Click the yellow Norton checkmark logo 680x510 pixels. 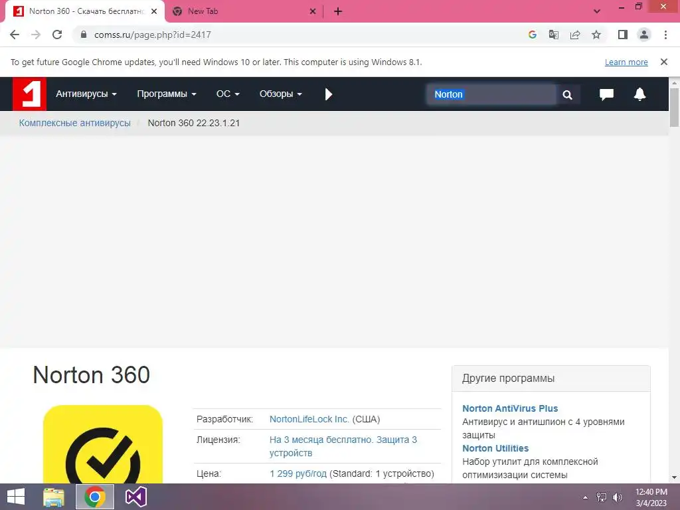point(103,444)
